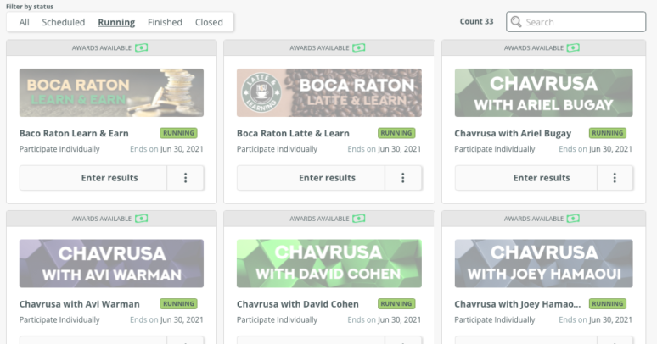The width and height of the screenshot is (657, 344).
Task: Click awards money icon on Baco Raton card
Action: point(142,48)
